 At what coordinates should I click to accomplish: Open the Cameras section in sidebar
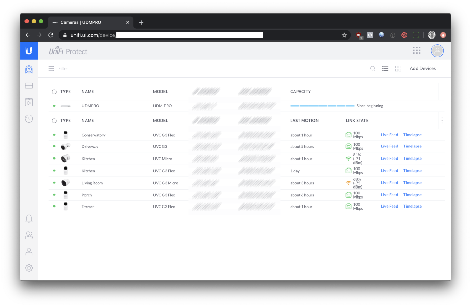tap(29, 69)
